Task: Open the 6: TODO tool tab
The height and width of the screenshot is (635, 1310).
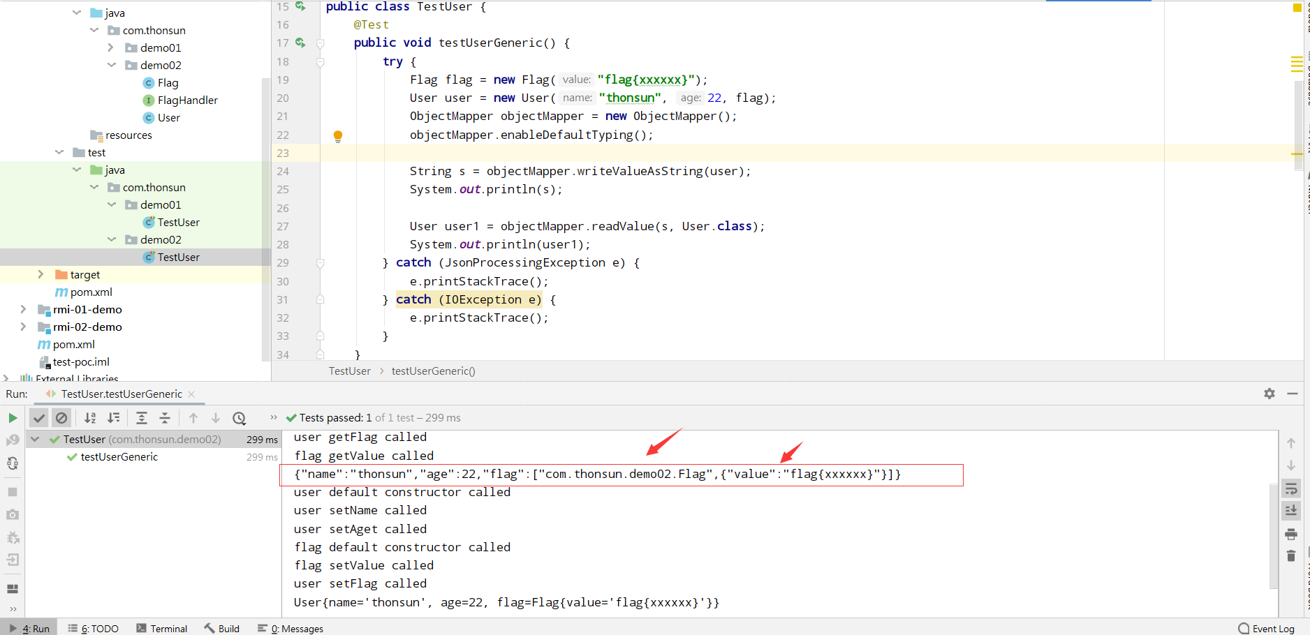Action: [94, 629]
